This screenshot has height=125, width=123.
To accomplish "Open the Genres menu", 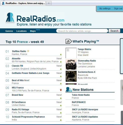I will pyautogui.click(x=9, y=31).
